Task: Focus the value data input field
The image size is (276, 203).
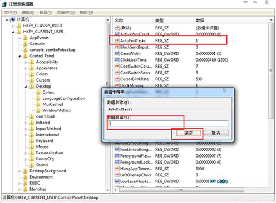Action: point(168,124)
